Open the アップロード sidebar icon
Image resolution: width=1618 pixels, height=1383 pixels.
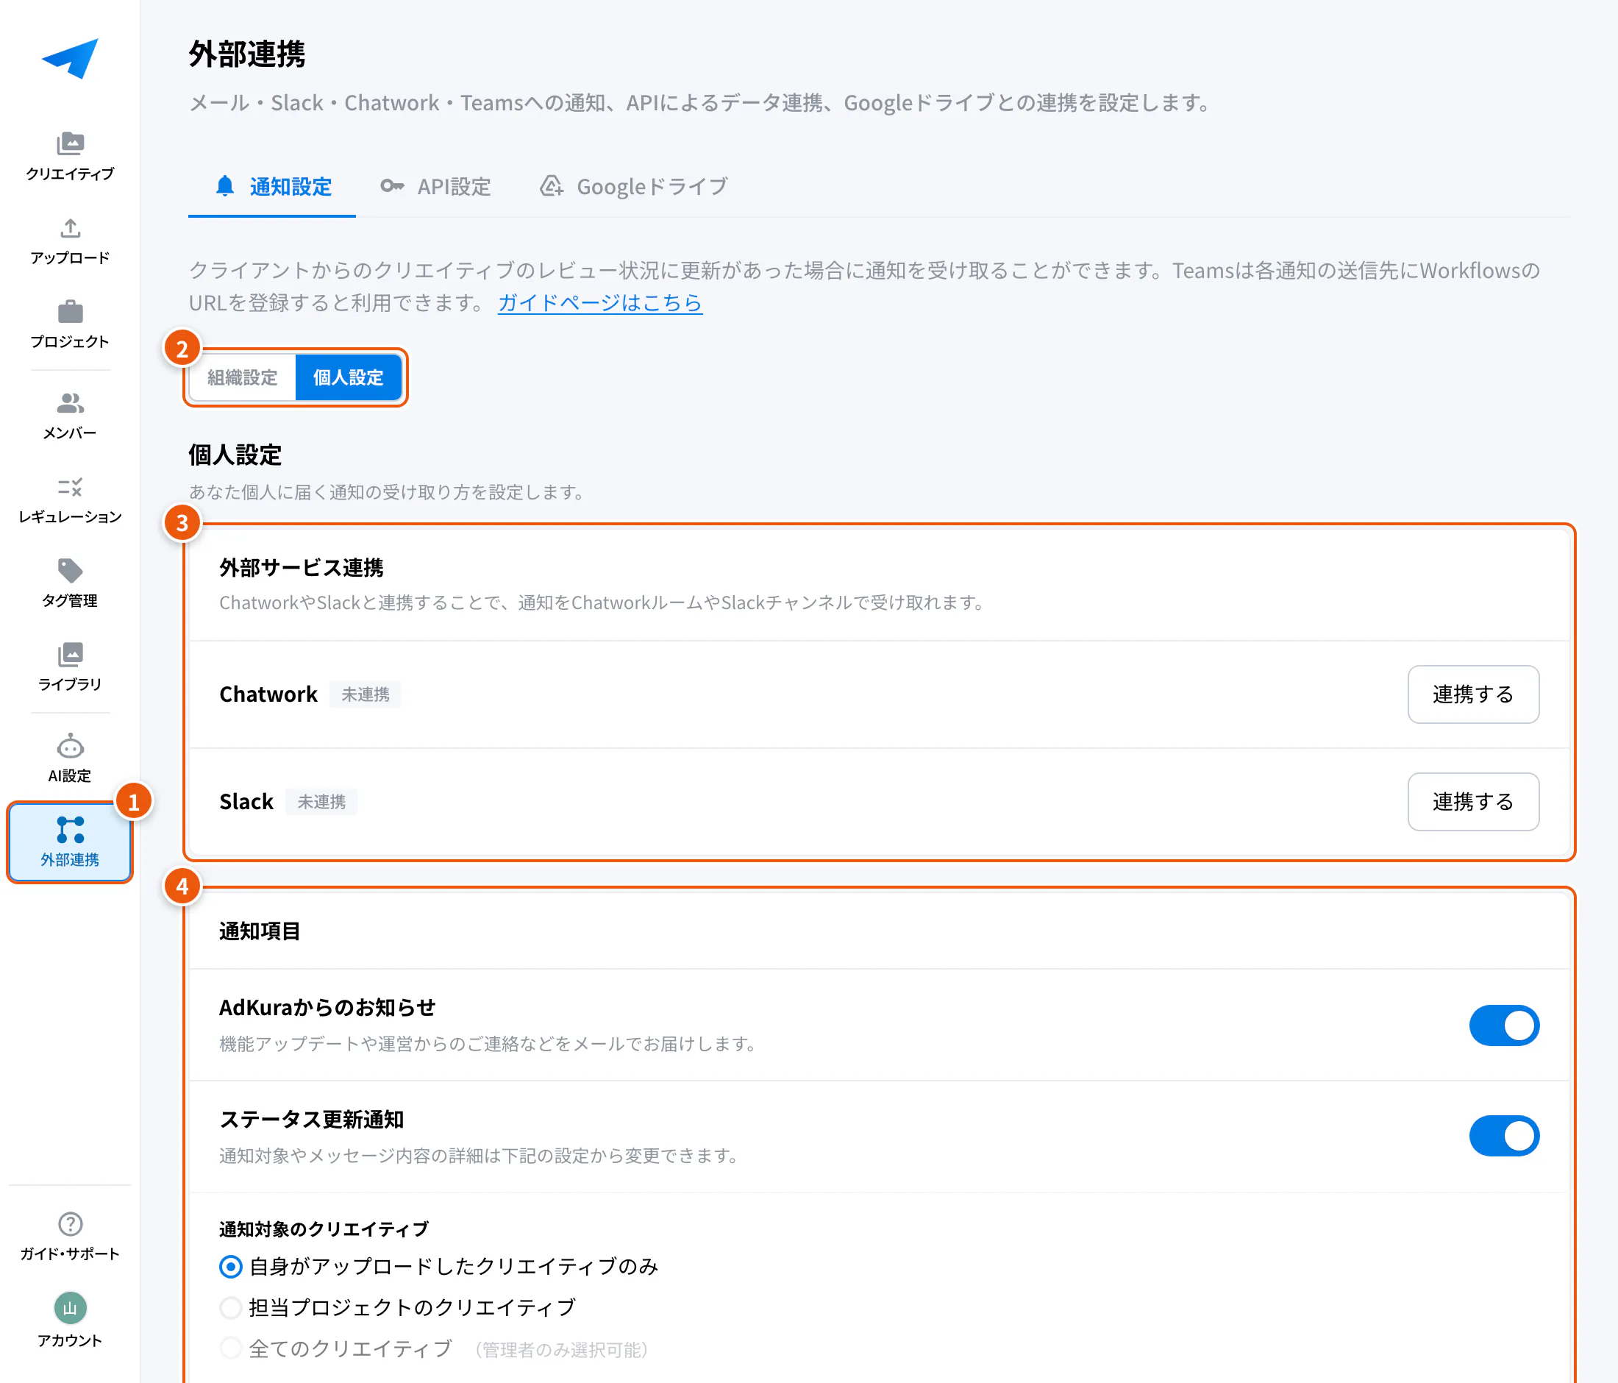69,227
